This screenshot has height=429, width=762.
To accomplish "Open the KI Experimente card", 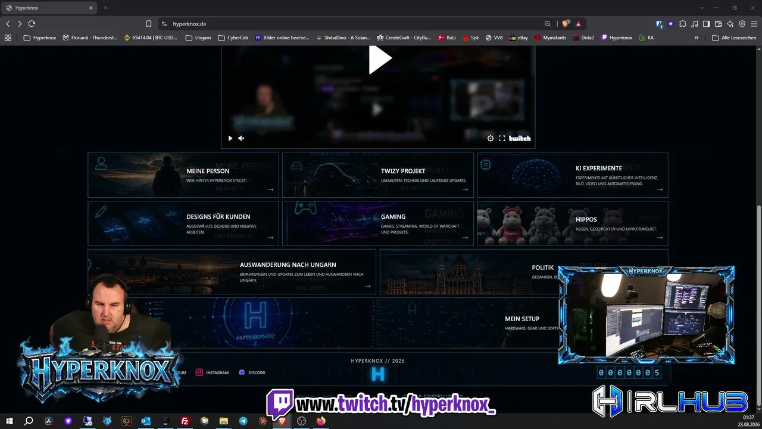I will point(573,175).
